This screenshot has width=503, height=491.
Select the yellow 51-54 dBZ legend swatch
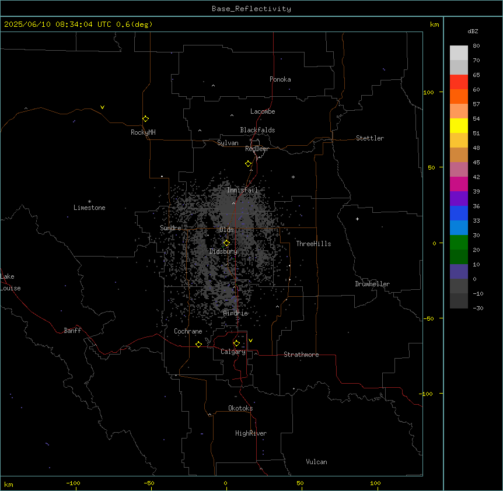pyautogui.click(x=459, y=125)
